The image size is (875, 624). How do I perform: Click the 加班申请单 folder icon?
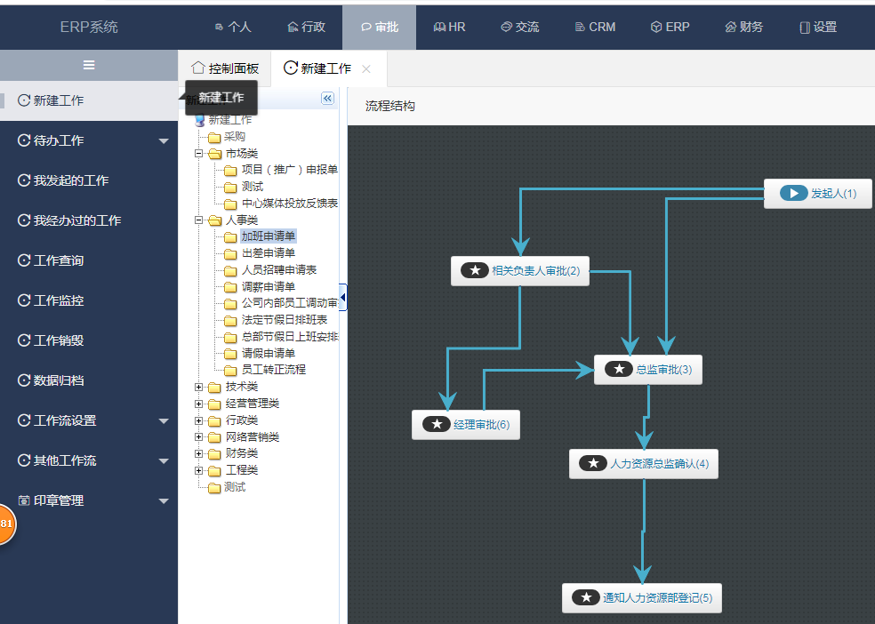coord(230,236)
